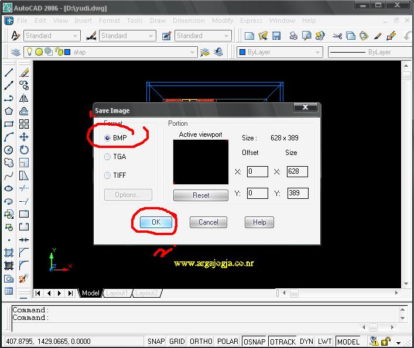Click the Active viewport preview thumbnail

point(201,162)
